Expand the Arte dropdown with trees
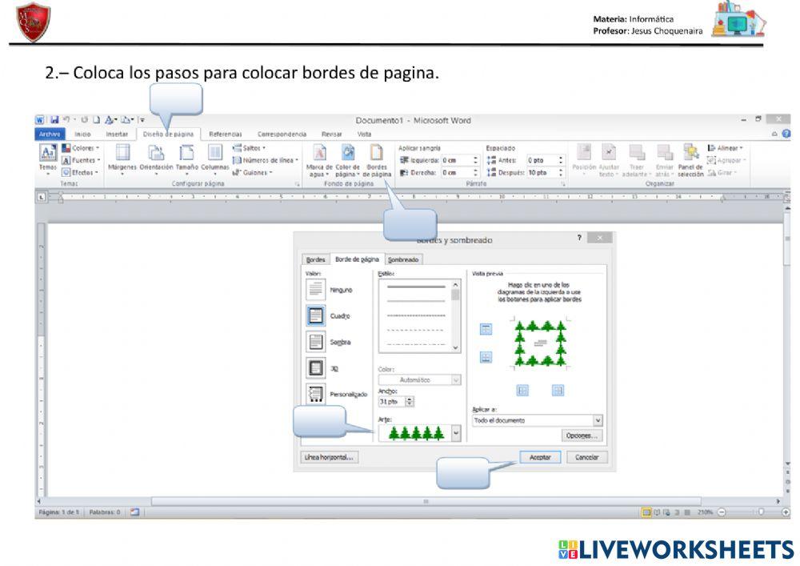 [x=456, y=433]
